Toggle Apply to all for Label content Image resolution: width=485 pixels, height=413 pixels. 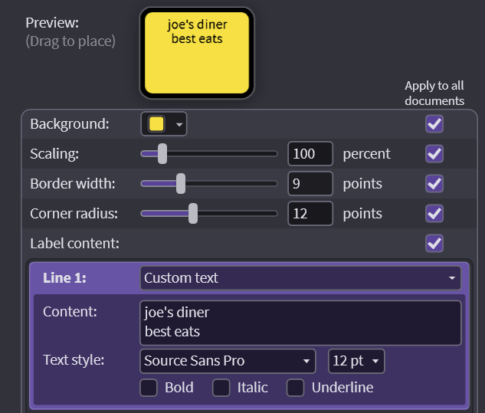[434, 244]
